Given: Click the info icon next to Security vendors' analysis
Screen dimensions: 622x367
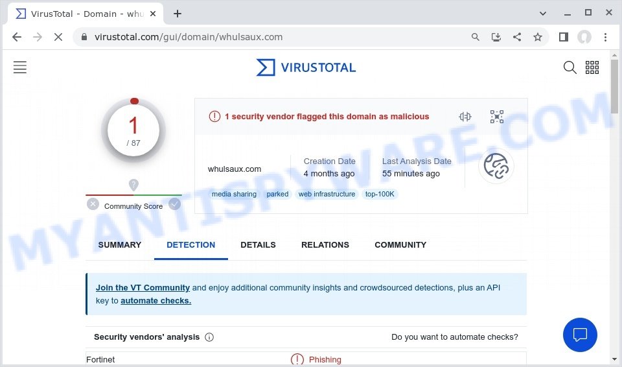Looking at the screenshot, I should [209, 337].
